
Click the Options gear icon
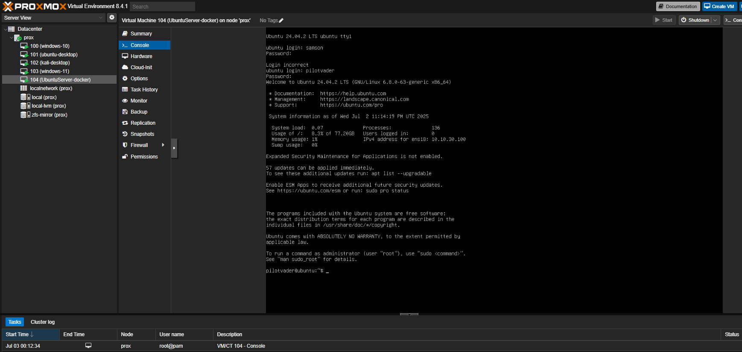125,78
